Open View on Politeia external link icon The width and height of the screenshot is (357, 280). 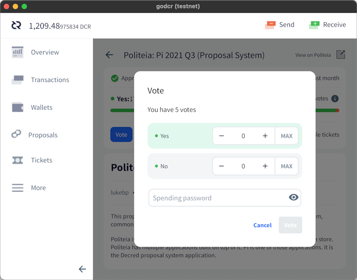coord(340,55)
